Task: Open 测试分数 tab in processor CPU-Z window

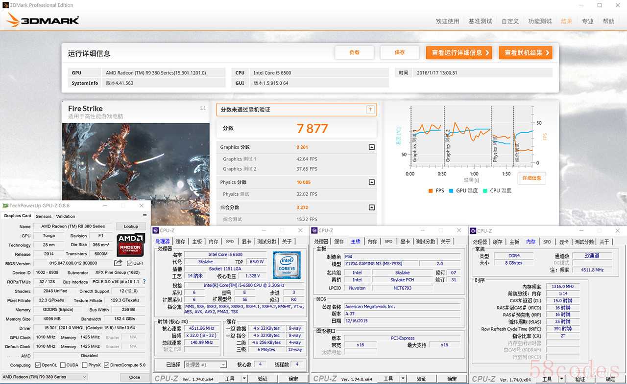Action: 267,242
